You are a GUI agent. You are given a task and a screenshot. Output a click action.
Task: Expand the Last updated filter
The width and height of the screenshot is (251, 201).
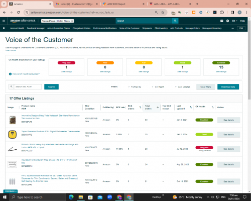coord(183,87)
